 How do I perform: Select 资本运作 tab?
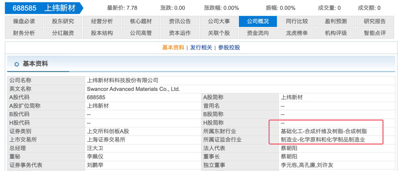[x=180, y=33]
